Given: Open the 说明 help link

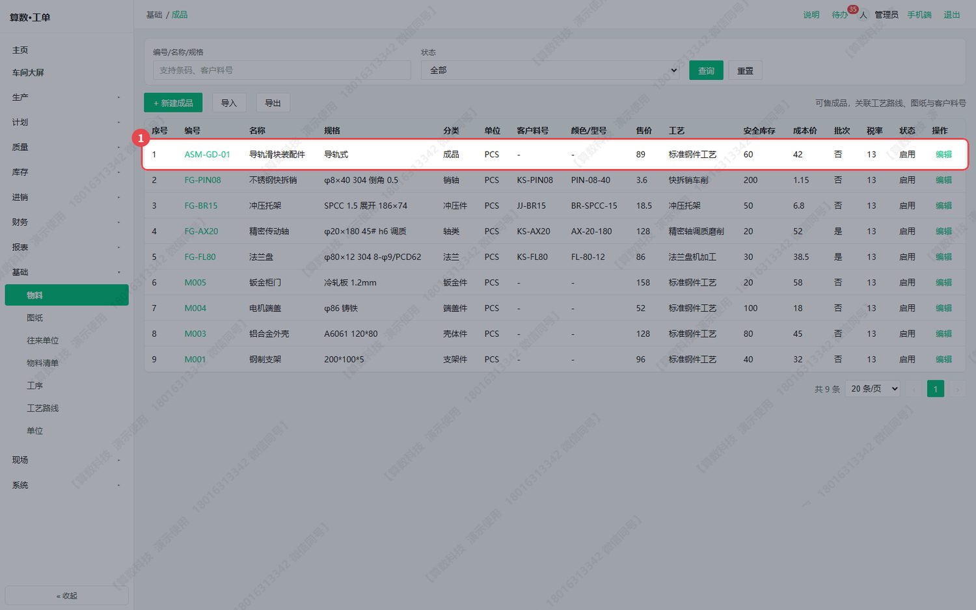Looking at the screenshot, I should (811, 15).
